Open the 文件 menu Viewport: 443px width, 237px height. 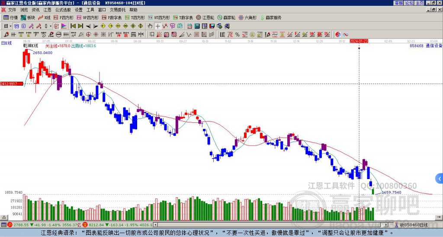pyautogui.click(x=12, y=10)
